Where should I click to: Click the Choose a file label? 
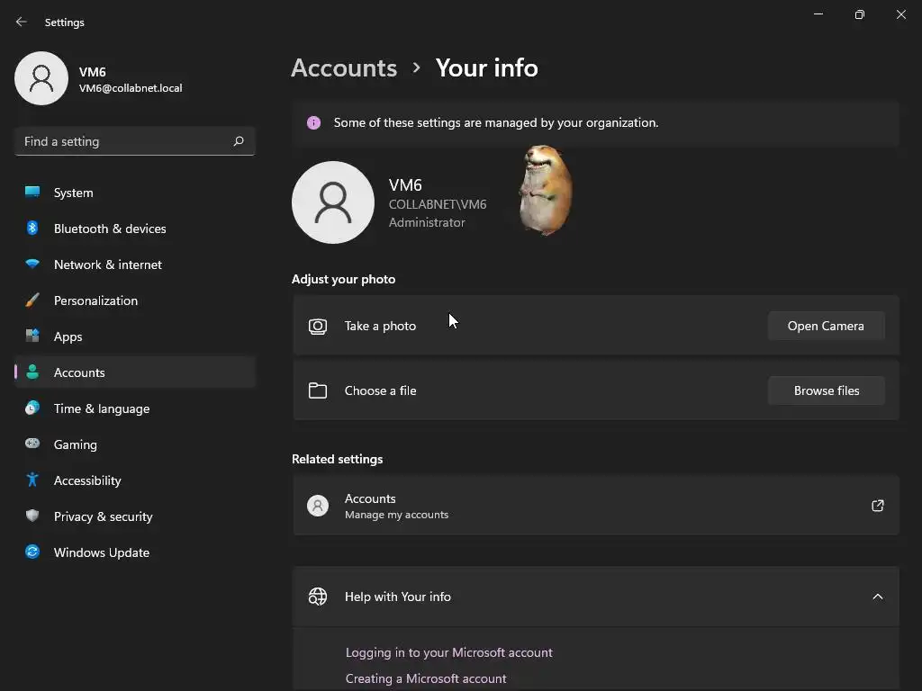381,390
